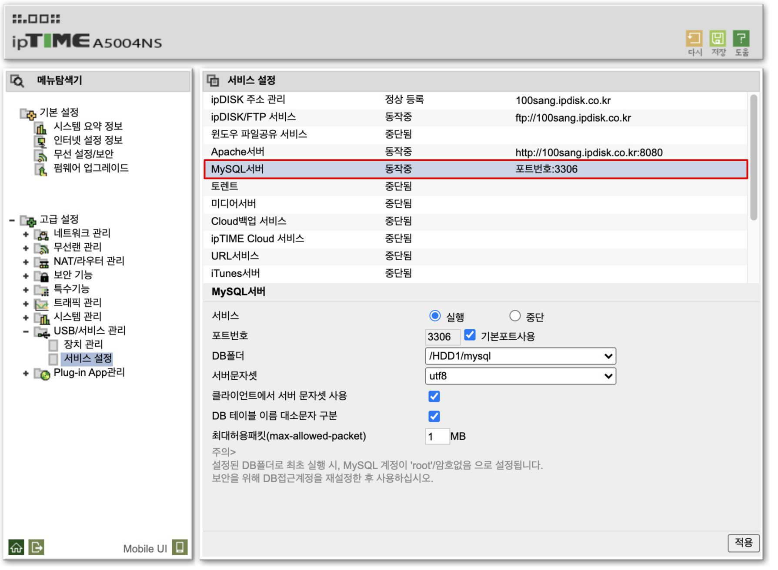This screenshot has width=778, height=570.
Task: Expand the 무선랜 관리 node
Action: [26, 249]
